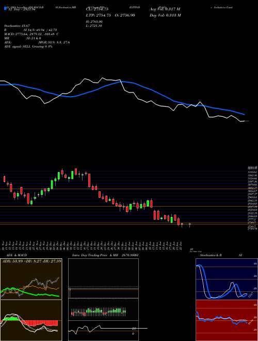
Task: Open the MACD histogram chart with red bars
Action: coord(31,320)
